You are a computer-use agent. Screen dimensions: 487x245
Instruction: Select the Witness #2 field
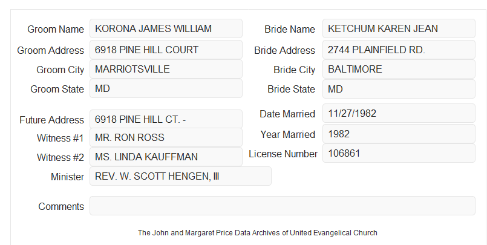click(x=166, y=157)
